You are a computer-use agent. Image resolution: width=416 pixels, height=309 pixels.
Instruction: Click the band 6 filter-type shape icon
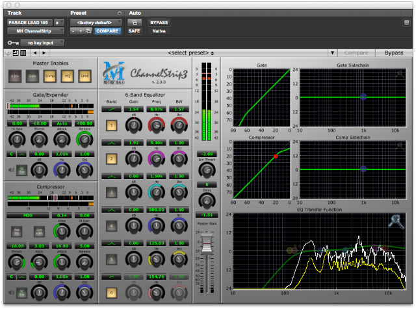pyautogui.click(x=111, y=277)
